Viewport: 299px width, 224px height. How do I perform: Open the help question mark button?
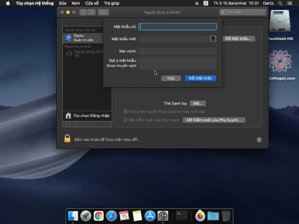coord(259,140)
